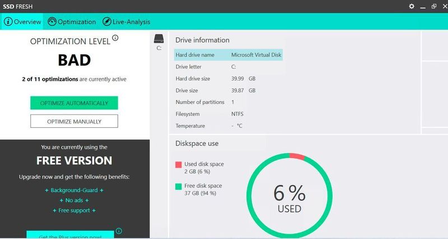The width and height of the screenshot is (448, 239).
Task: Click the Free support benefit text
Action: pos(74,210)
